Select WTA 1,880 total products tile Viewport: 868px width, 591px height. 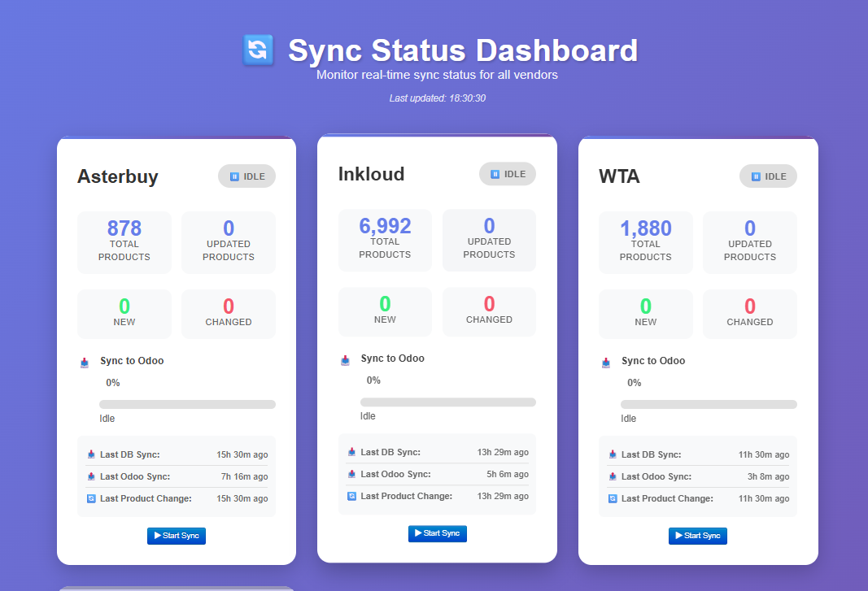click(645, 242)
